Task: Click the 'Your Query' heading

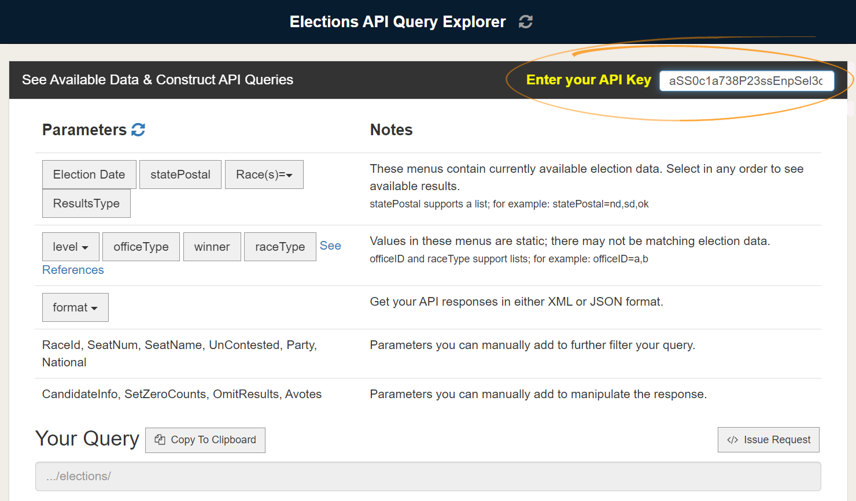Action: click(x=87, y=439)
